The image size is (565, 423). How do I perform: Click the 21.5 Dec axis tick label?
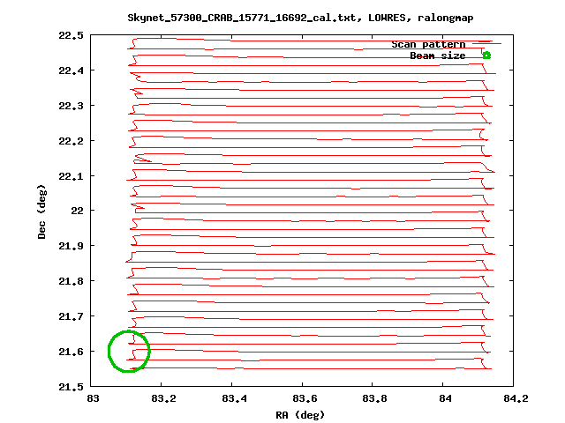click(x=71, y=387)
